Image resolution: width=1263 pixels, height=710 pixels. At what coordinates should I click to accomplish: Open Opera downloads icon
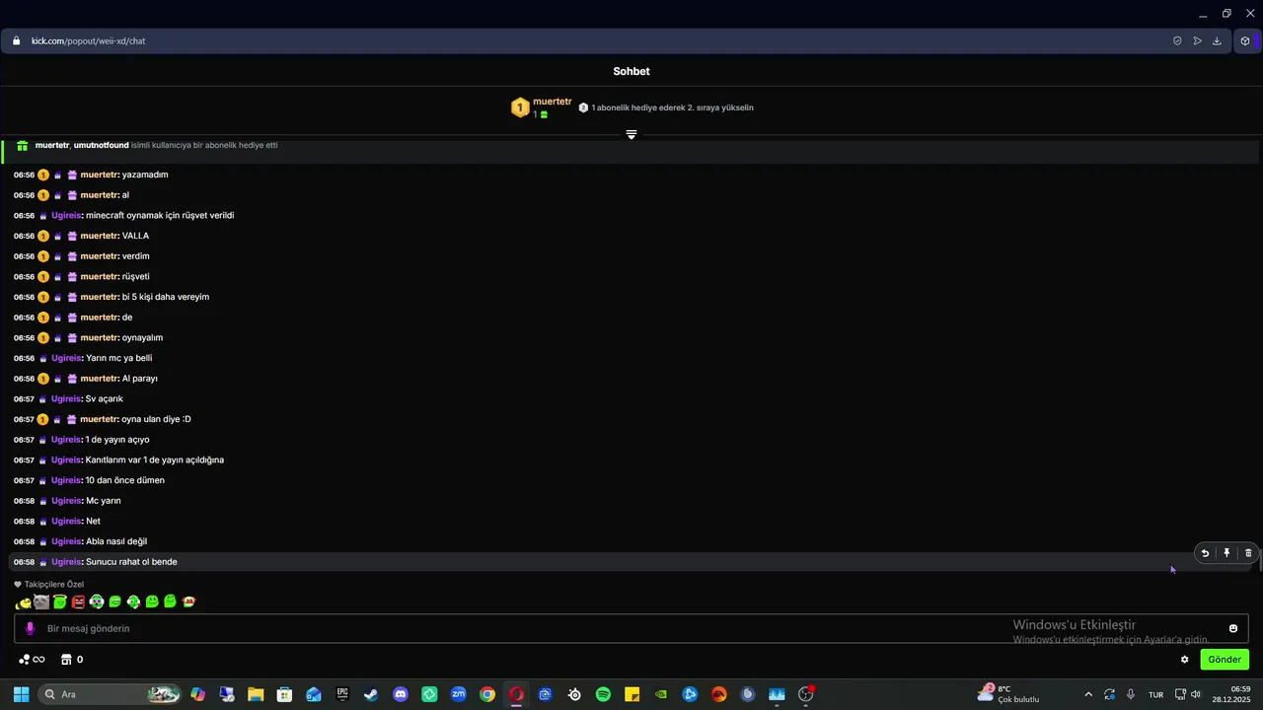coord(1217,41)
